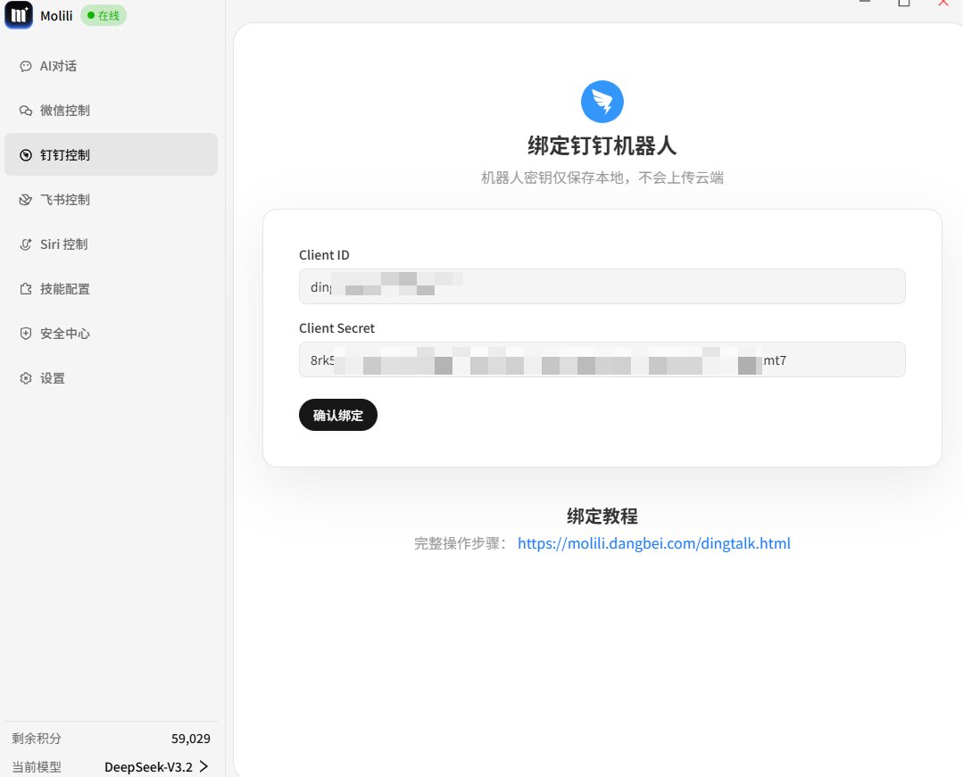Open the 设置 gear icon
This screenshot has height=777, width=963.
coord(24,377)
